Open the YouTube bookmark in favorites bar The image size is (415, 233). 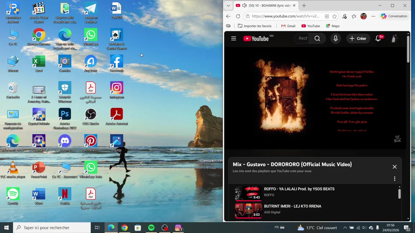(x=310, y=26)
